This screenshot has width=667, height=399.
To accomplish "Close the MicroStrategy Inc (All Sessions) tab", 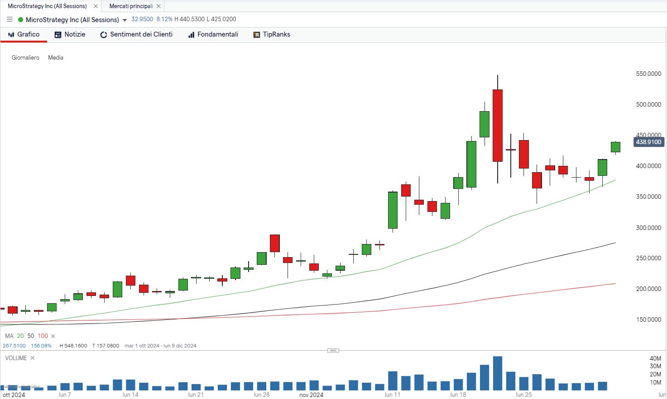I will [96, 6].
